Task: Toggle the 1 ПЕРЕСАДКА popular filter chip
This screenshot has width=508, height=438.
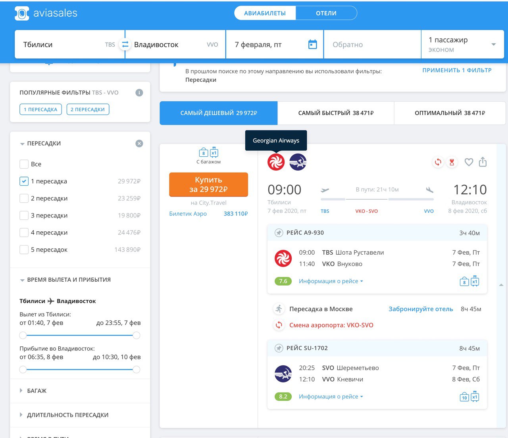Action: click(x=40, y=109)
